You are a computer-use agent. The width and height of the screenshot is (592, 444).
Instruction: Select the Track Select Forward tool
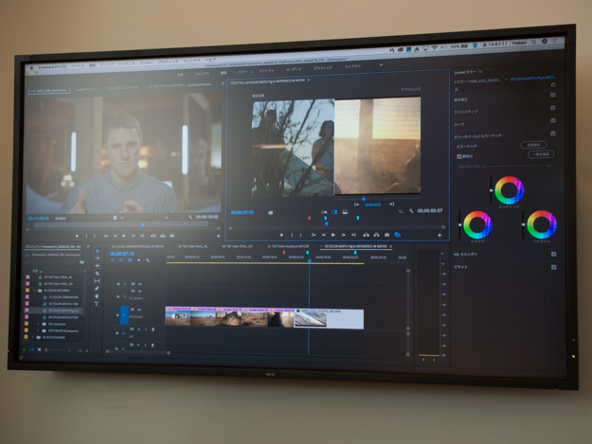tap(98, 258)
